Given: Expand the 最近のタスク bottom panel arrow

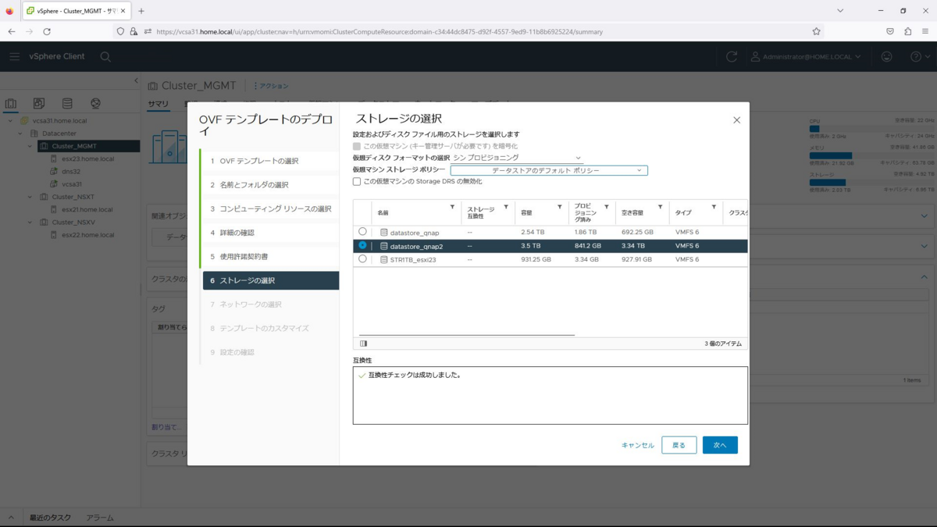Looking at the screenshot, I should 11,518.
